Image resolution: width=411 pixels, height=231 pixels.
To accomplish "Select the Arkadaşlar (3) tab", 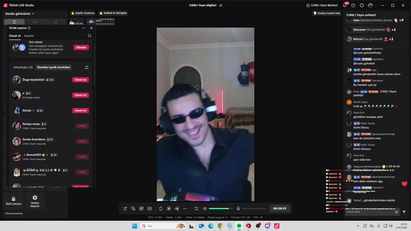I will point(23,67).
